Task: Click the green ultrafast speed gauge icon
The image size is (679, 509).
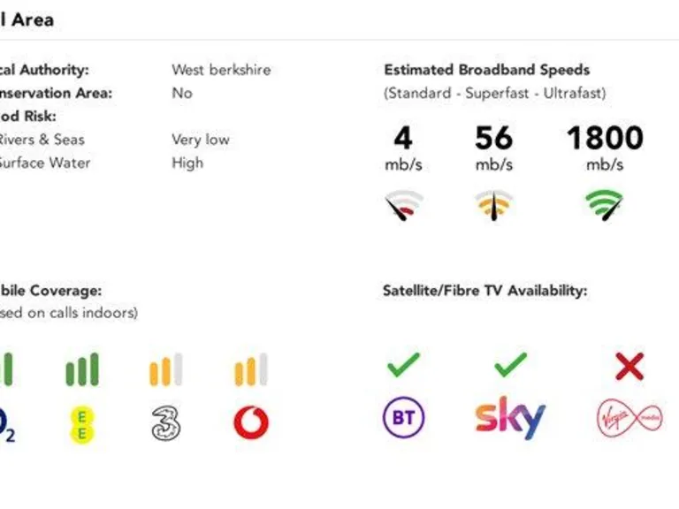Action: click(x=605, y=205)
